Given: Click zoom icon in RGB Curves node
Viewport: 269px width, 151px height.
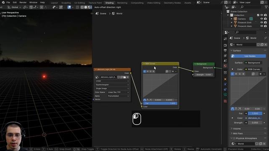Looking at the screenshot, I should tap(167, 71).
